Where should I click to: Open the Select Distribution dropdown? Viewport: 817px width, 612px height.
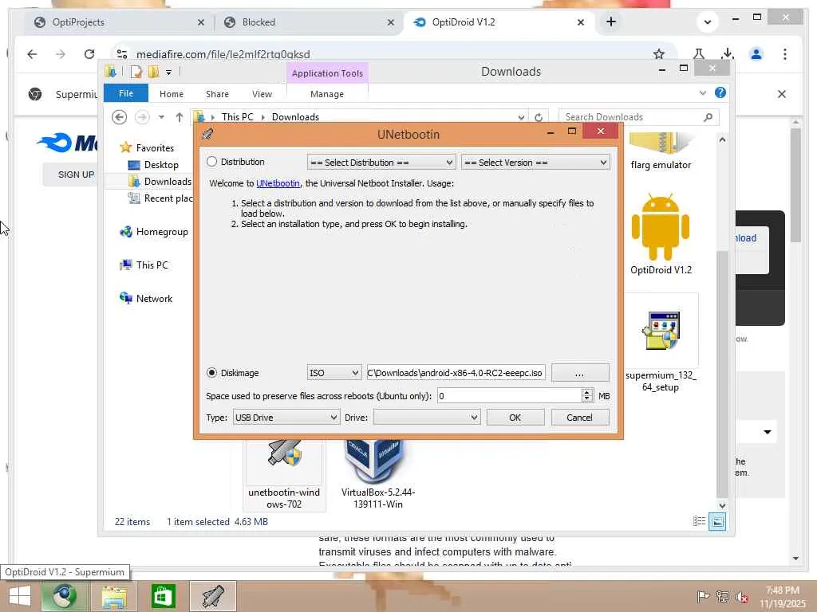pos(381,163)
